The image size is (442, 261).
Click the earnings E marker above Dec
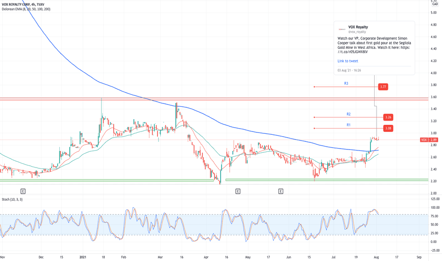coord(23,191)
